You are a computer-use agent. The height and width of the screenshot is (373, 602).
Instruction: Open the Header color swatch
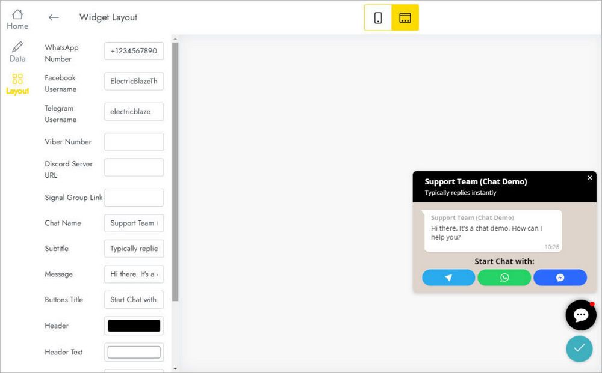(134, 326)
